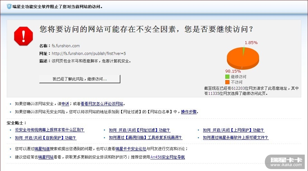Open An456安全网址导航 link
The width and height of the screenshot is (308, 171).
[168, 157]
